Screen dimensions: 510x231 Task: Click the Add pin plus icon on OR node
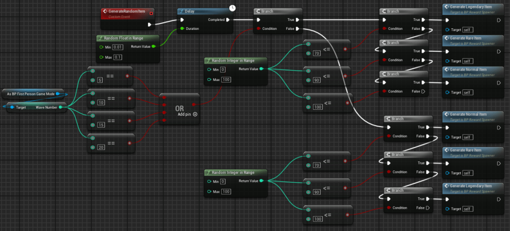coord(195,114)
